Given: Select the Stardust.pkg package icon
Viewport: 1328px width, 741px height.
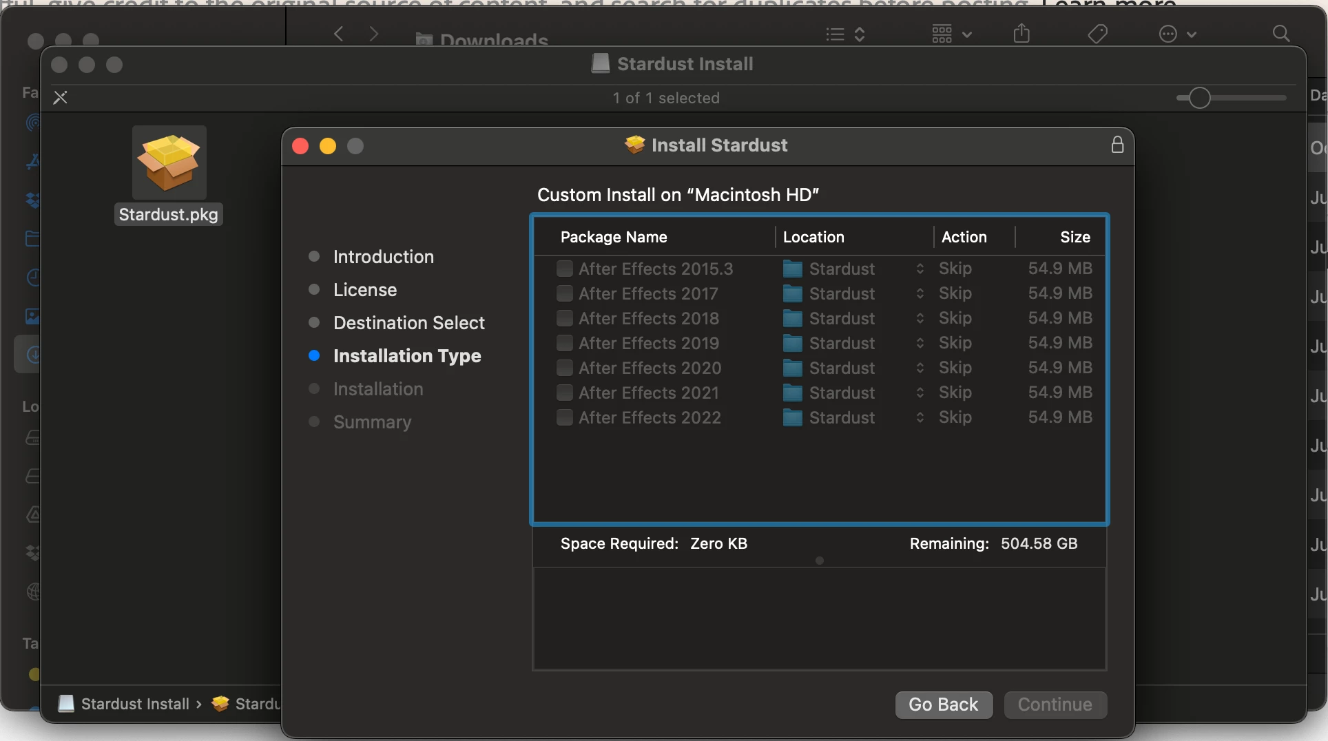Looking at the screenshot, I should pos(169,163).
